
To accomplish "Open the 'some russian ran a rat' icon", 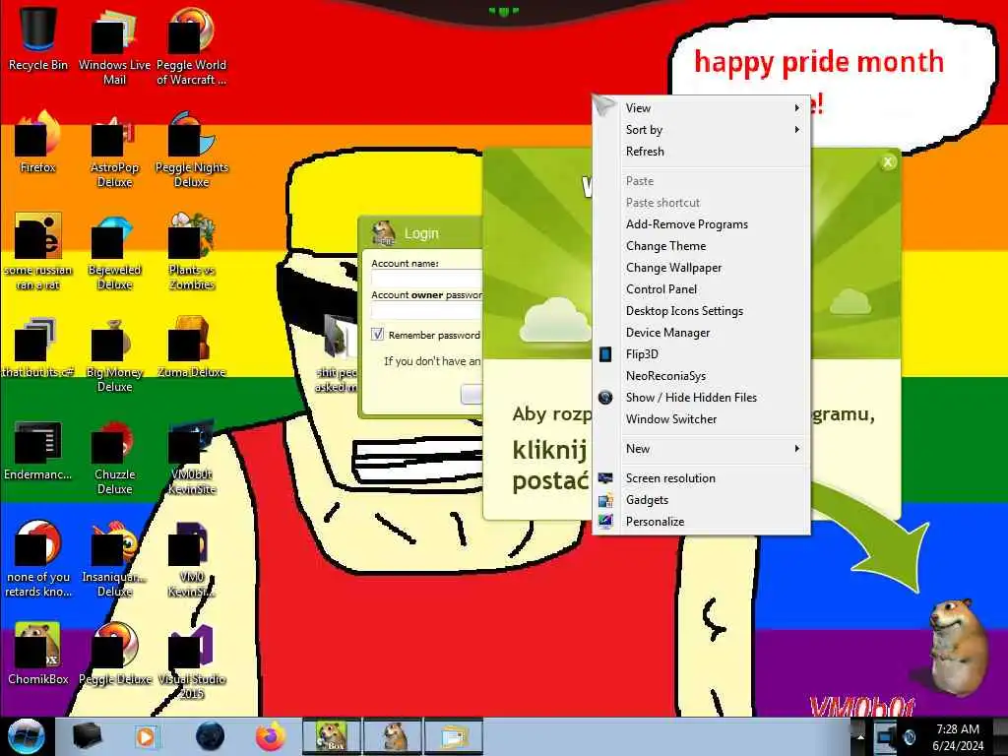I will (38, 252).
